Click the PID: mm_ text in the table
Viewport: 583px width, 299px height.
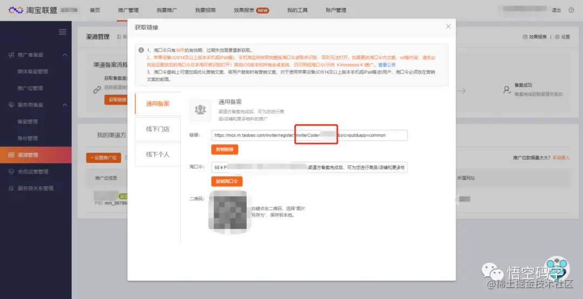pos(112,203)
